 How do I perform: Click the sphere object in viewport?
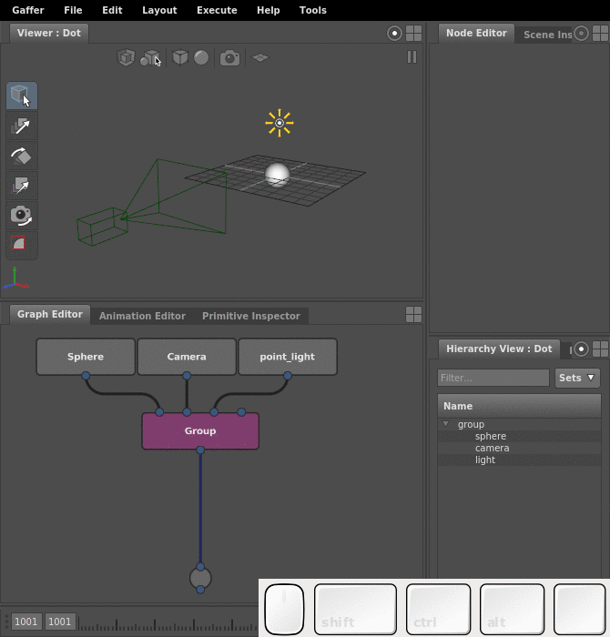[277, 175]
